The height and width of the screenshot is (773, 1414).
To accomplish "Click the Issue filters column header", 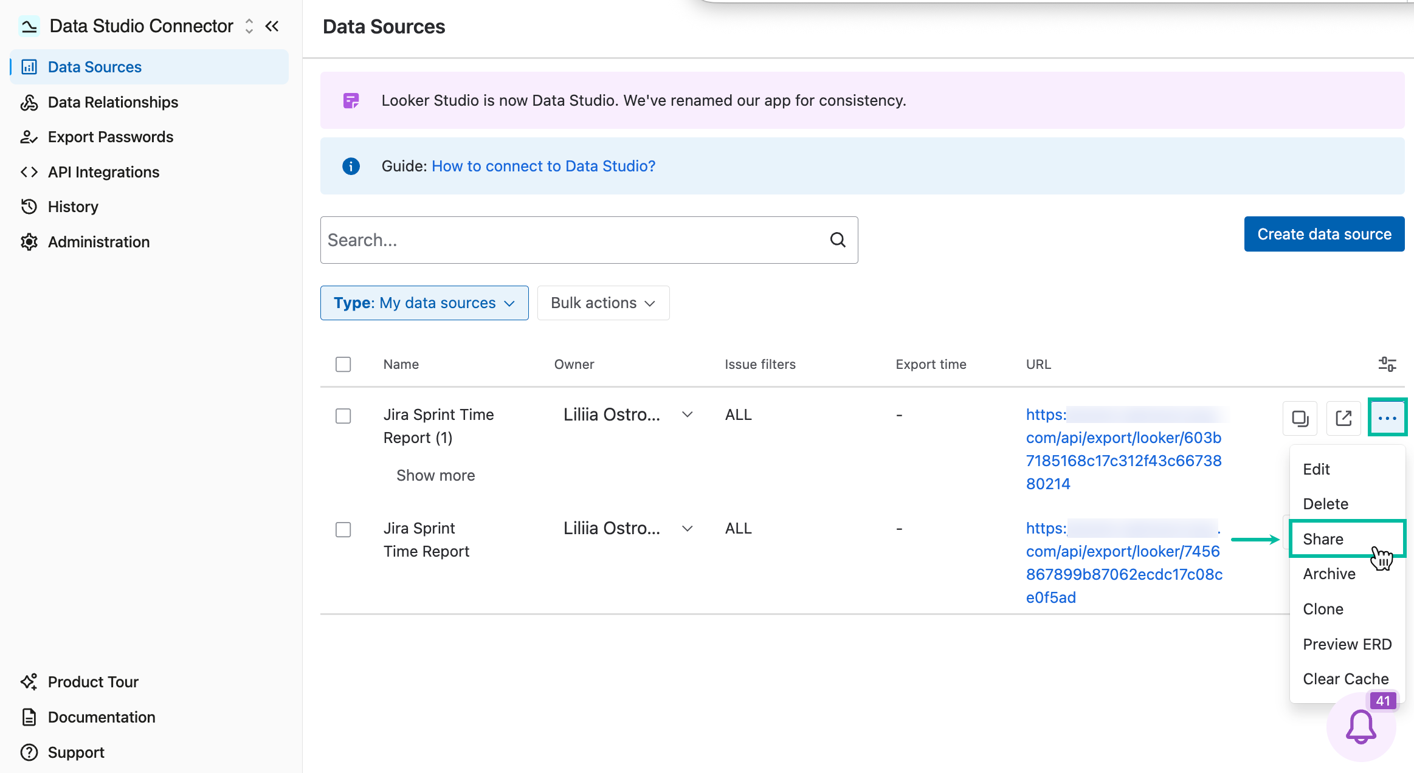I will tap(760, 364).
